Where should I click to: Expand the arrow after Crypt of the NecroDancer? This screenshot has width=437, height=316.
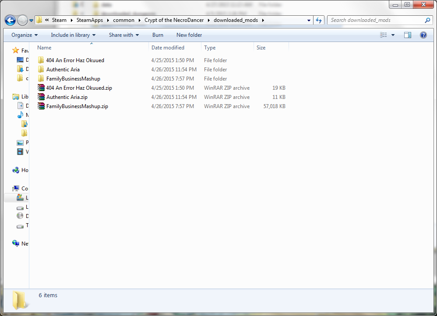pyautogui.click(x=209, y=20)
